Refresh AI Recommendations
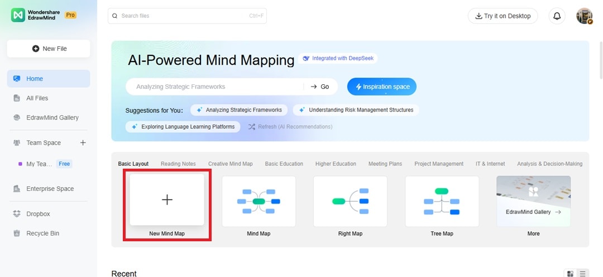The image size is (603, 277). [x=290, y=127]
